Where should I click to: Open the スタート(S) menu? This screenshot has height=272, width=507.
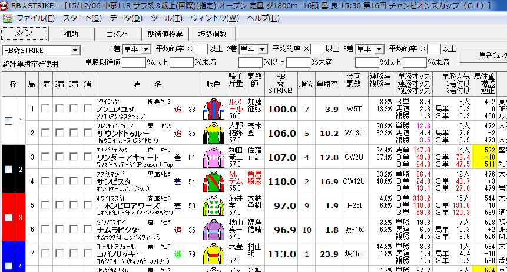[82, 18]
